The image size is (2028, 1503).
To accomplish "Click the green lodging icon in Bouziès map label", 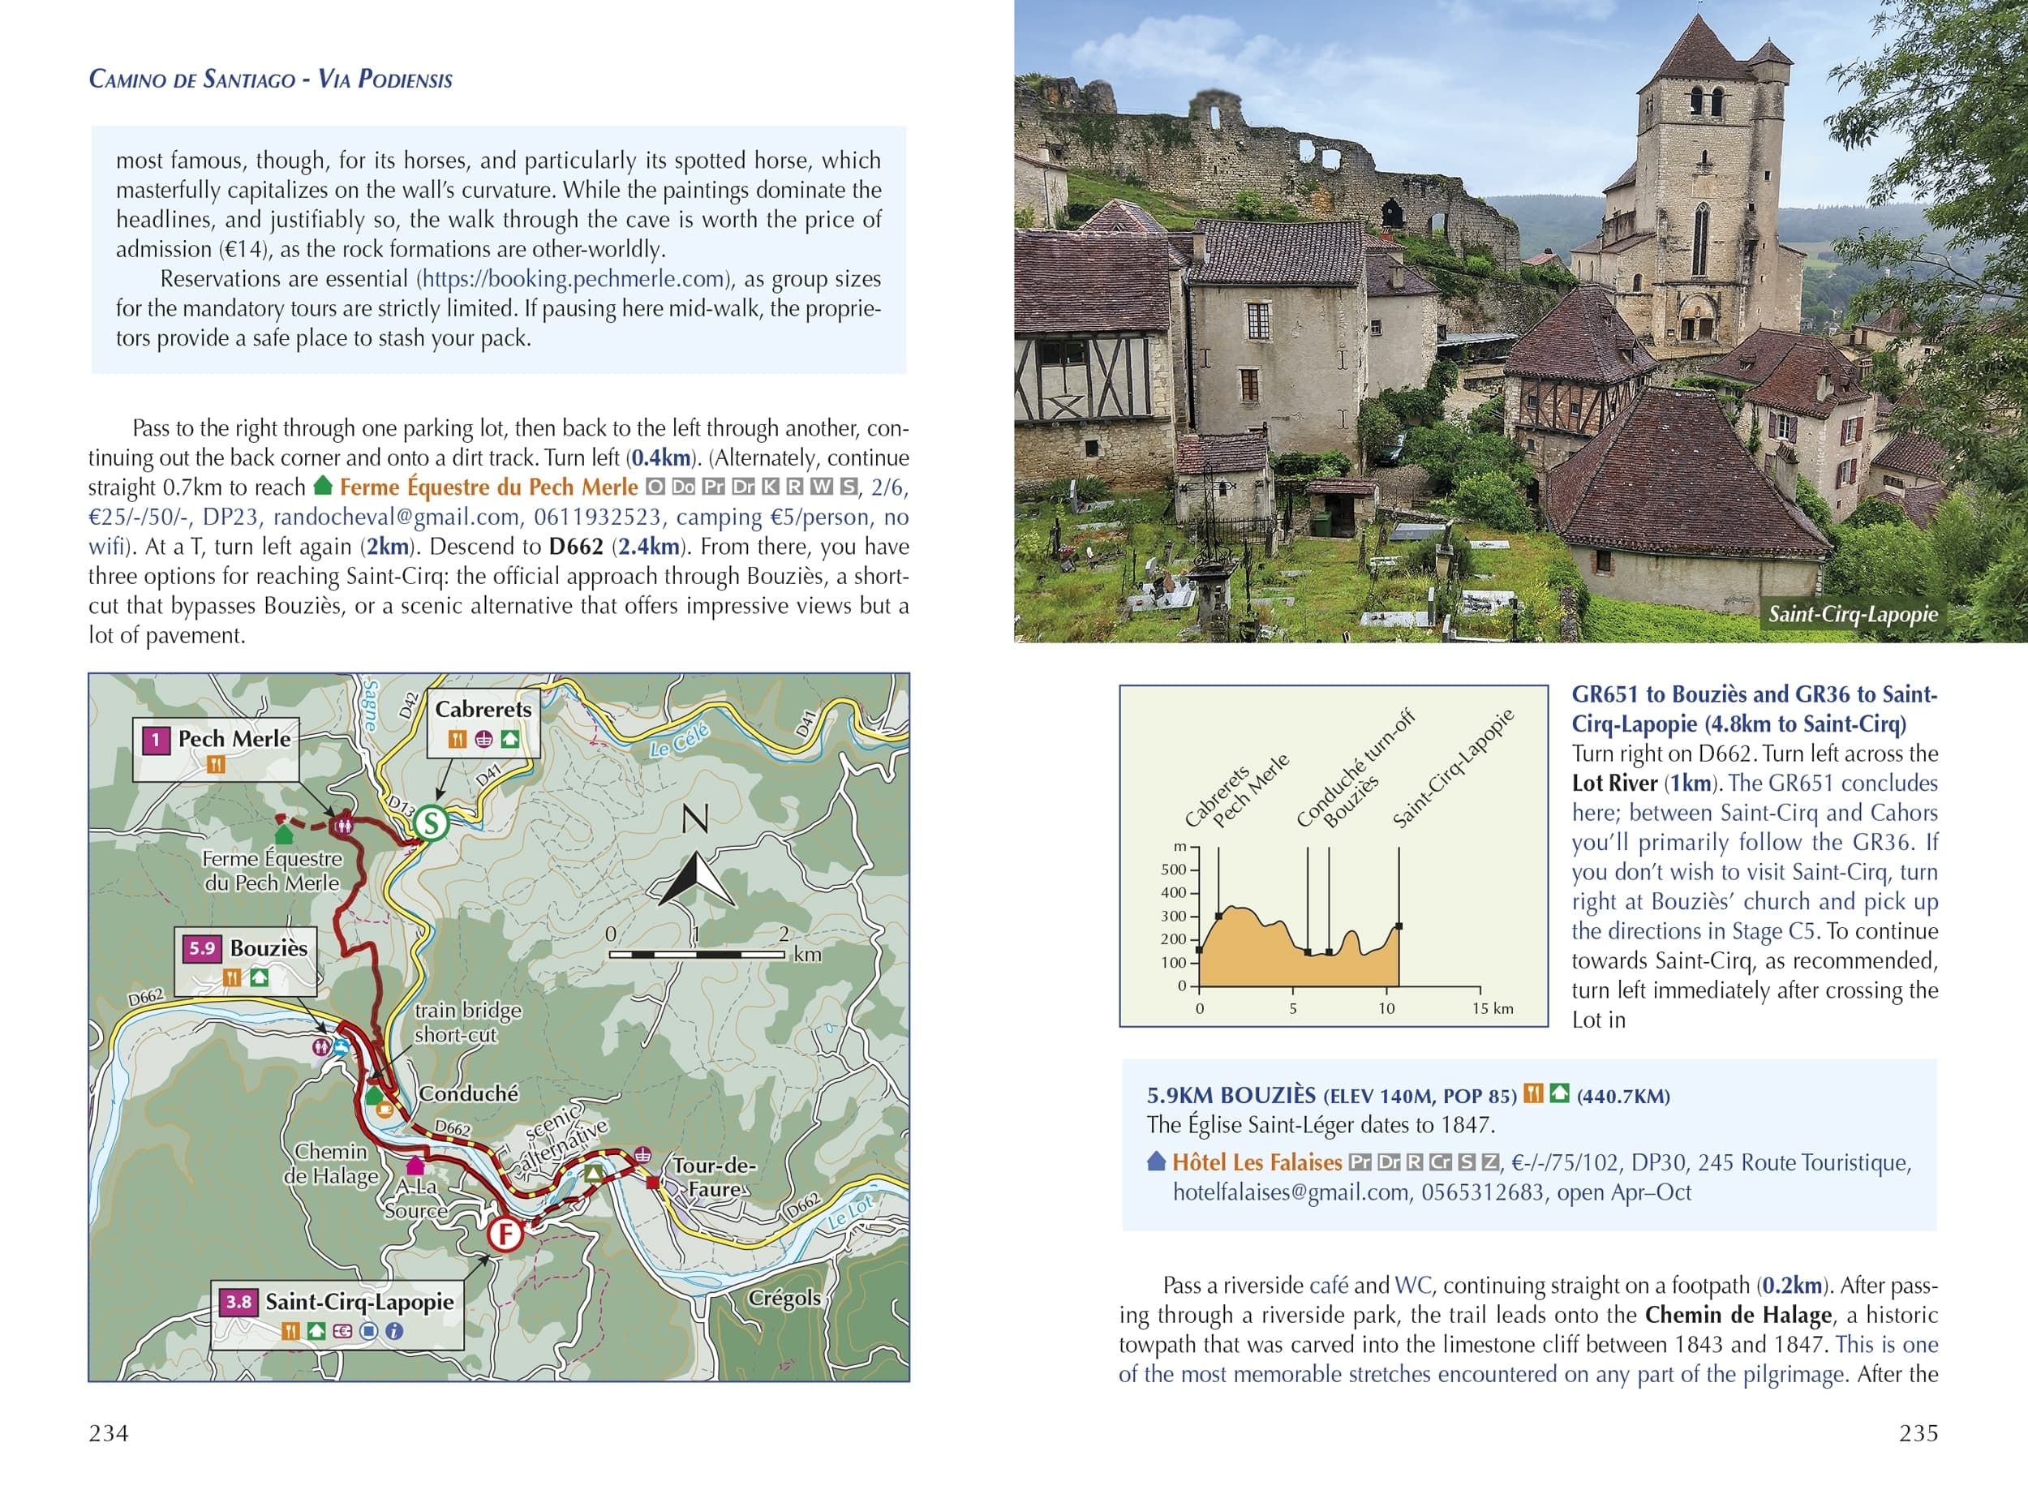I will (259, 977).
